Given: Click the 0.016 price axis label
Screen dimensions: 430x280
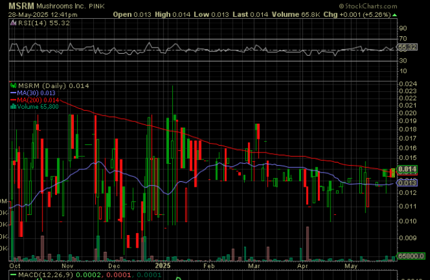Looking at the screenshot, I should [408, 147].
